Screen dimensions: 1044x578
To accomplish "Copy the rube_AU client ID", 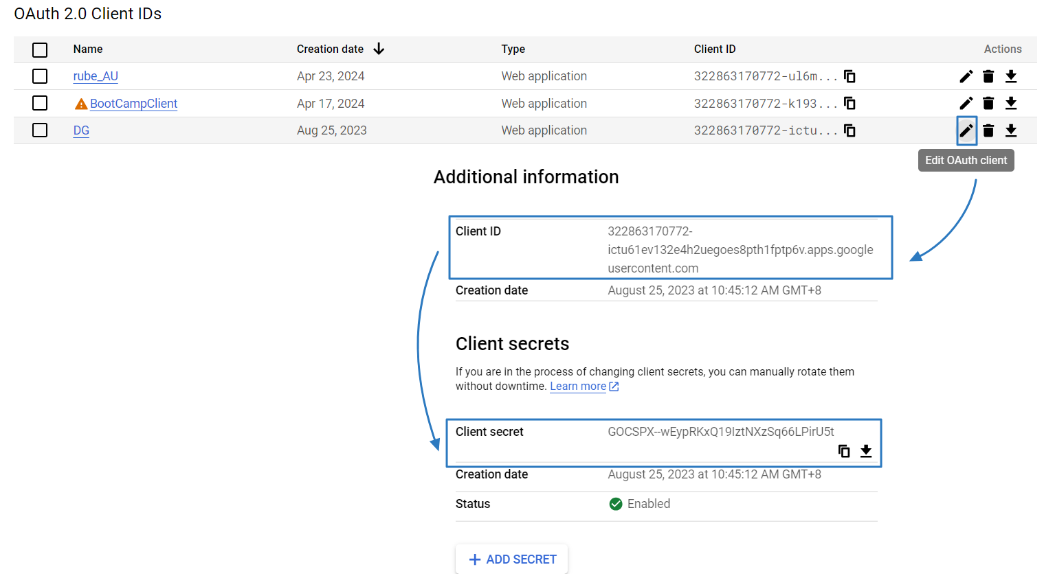I will click(x=849, y=76).
